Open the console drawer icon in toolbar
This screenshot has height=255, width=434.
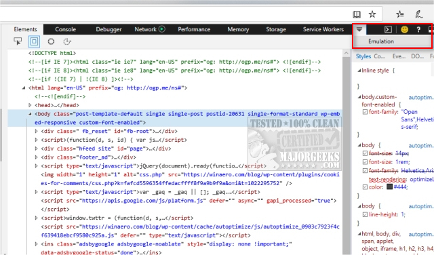(x=388, y=29)
